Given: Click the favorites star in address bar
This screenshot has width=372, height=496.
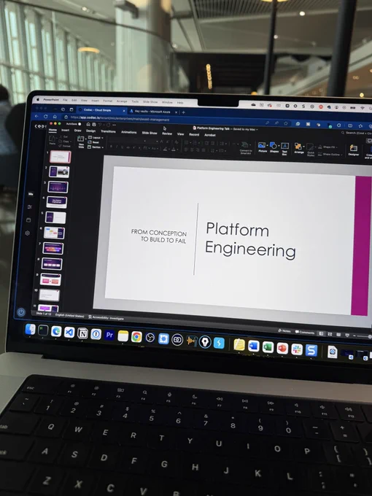Looking at the screenshot, I should (286, 123).
